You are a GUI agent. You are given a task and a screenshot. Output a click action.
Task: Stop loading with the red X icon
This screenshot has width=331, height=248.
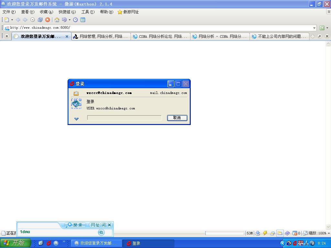[48, 20]
